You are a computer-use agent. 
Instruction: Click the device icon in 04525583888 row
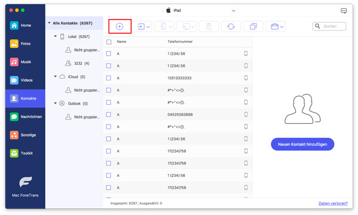pyautogui.click(x=246, y=114)
